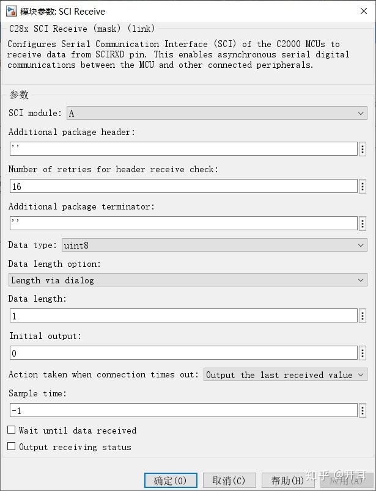The width and height of the screenshot is (376, 491).
Task: Check the Output receiving status option
Action: click(11, 447)
